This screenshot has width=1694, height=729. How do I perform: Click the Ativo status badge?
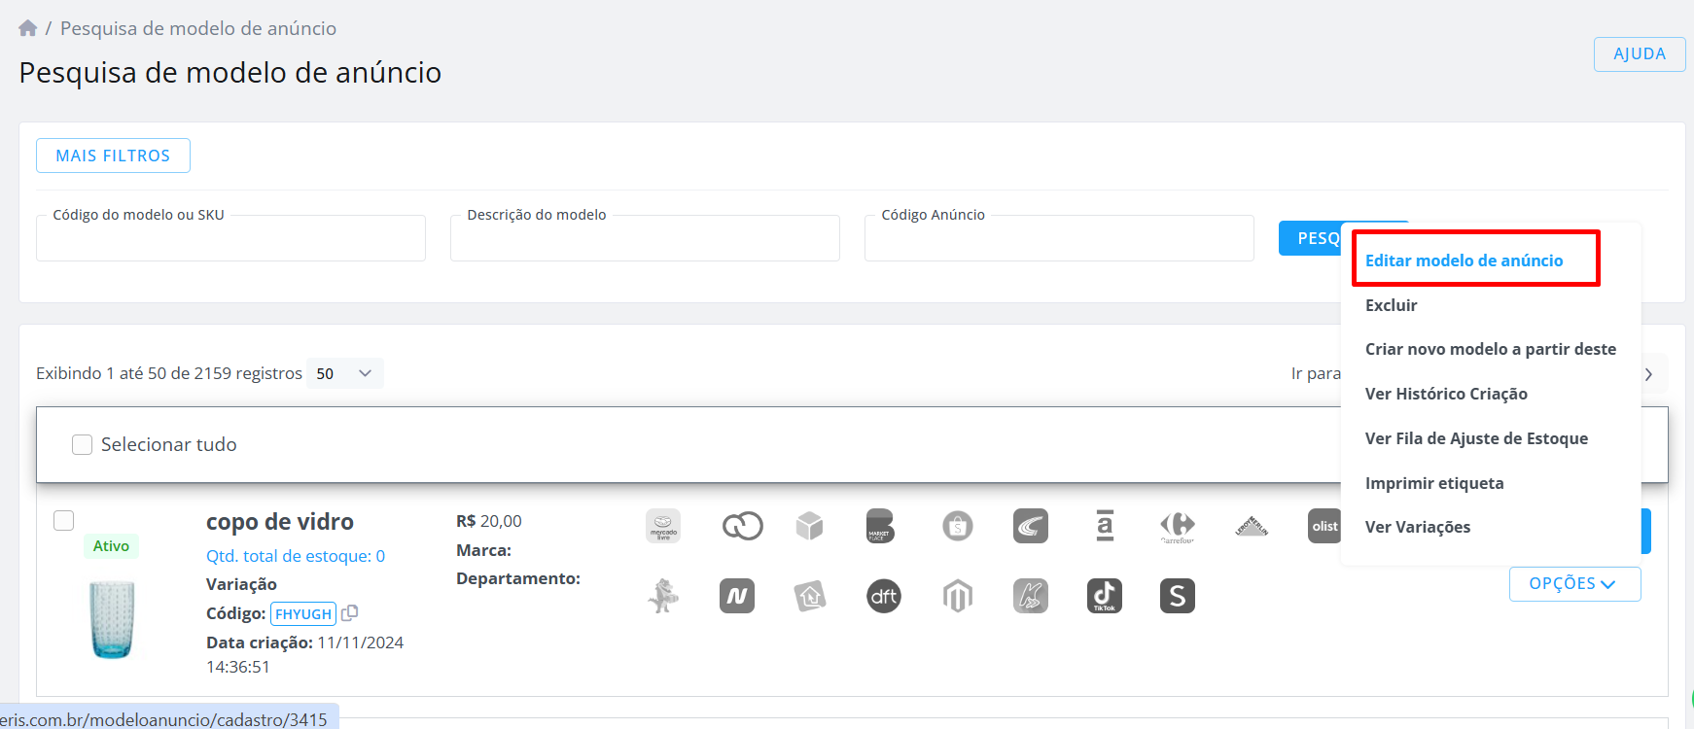(111, 546)
